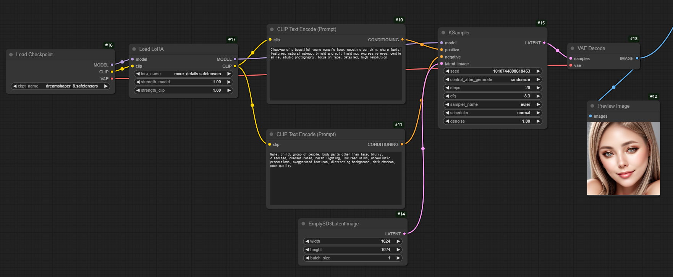Toggle collapse dot of CLIP Text Encode #11

pos(272,134)
